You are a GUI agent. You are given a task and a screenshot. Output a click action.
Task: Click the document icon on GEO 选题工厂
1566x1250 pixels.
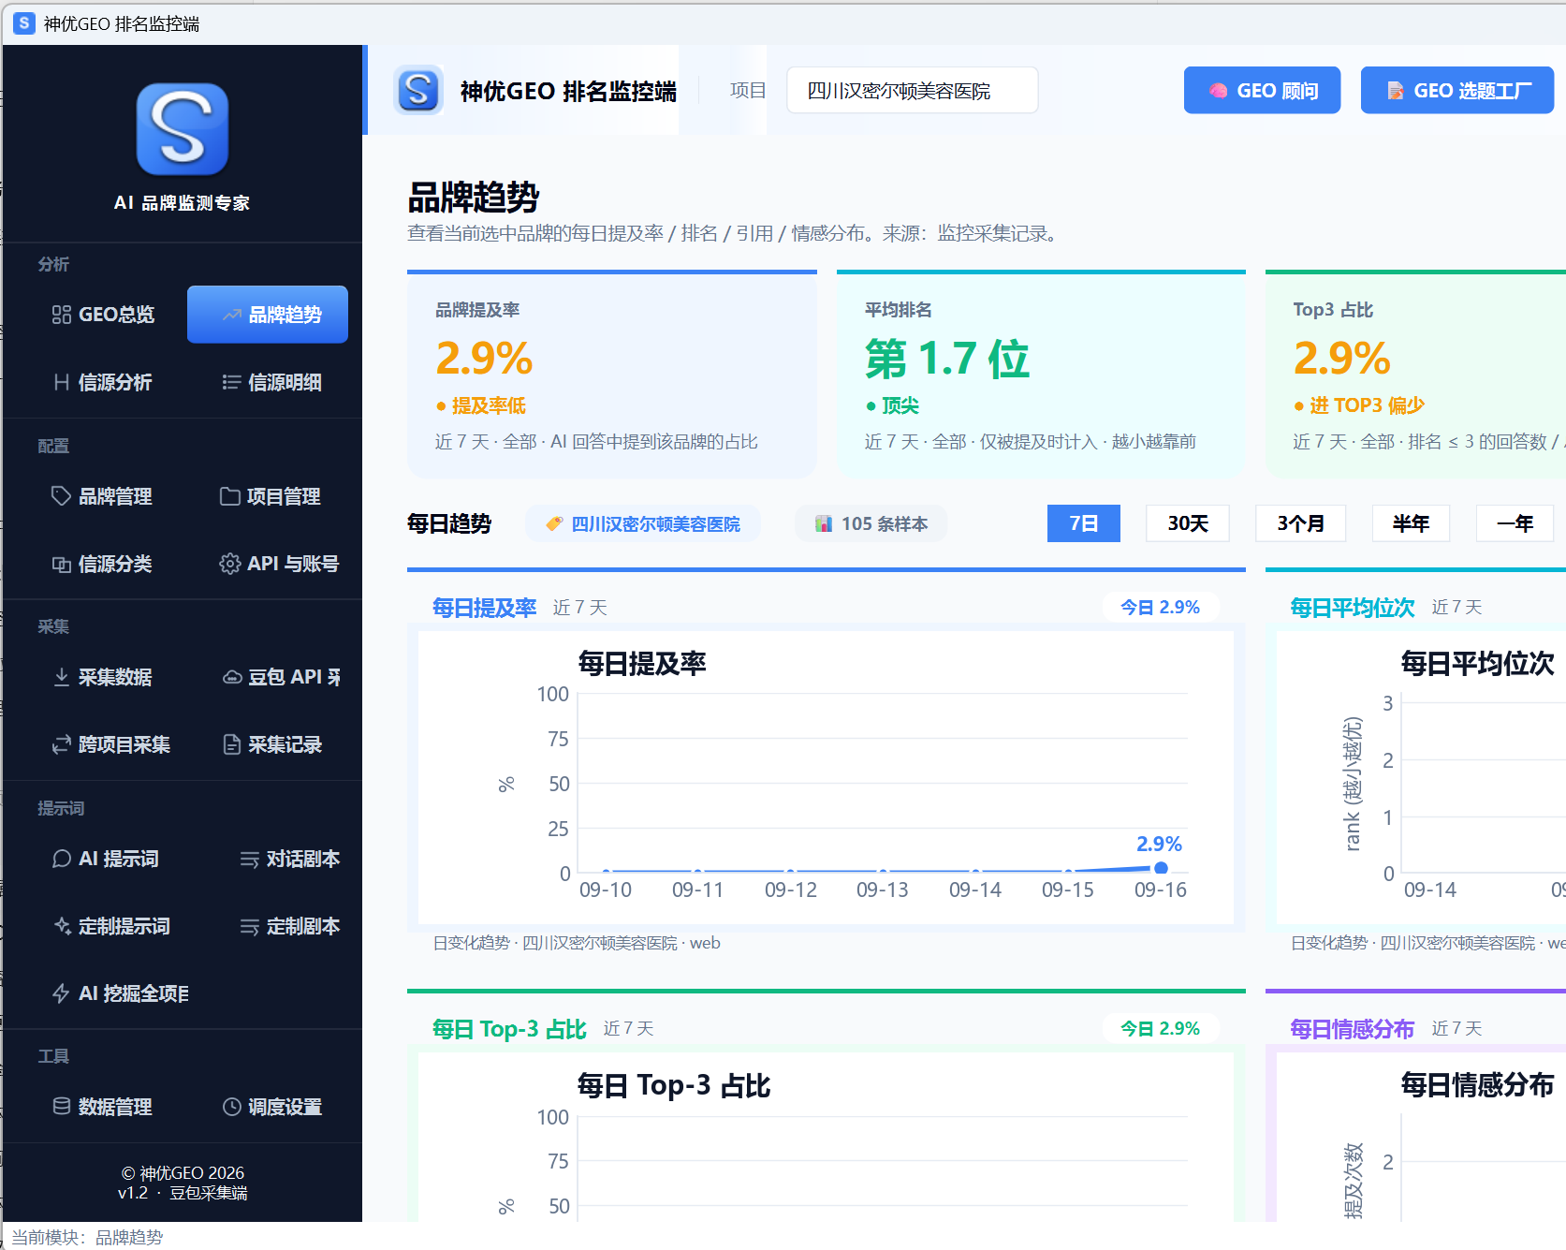1395,91
